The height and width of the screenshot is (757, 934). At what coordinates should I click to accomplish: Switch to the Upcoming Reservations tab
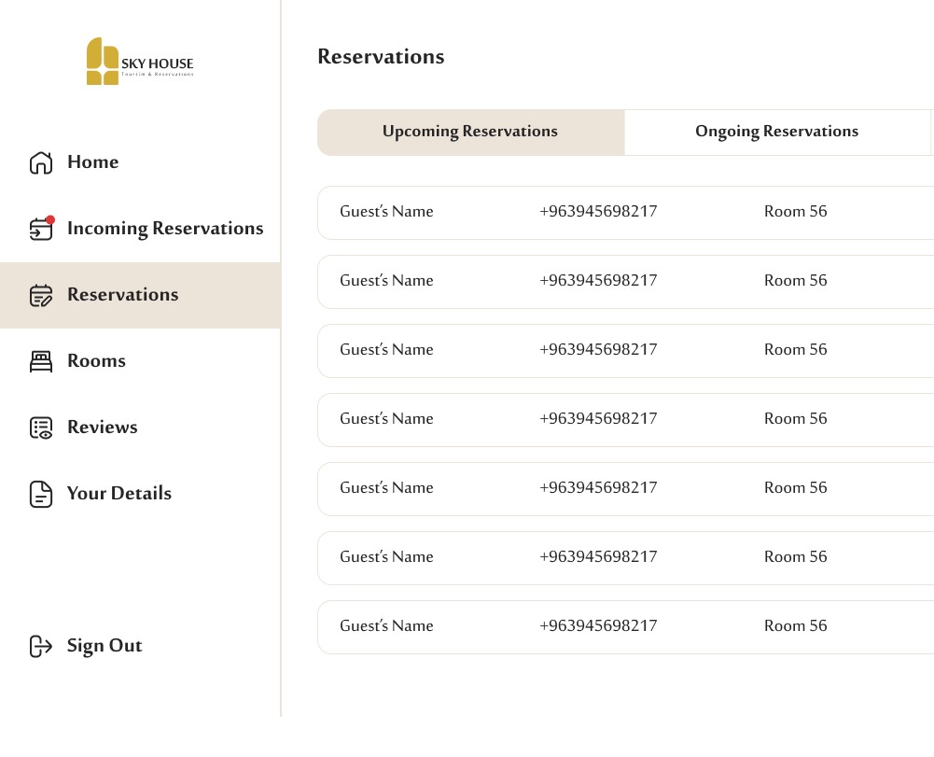[470, 133]
